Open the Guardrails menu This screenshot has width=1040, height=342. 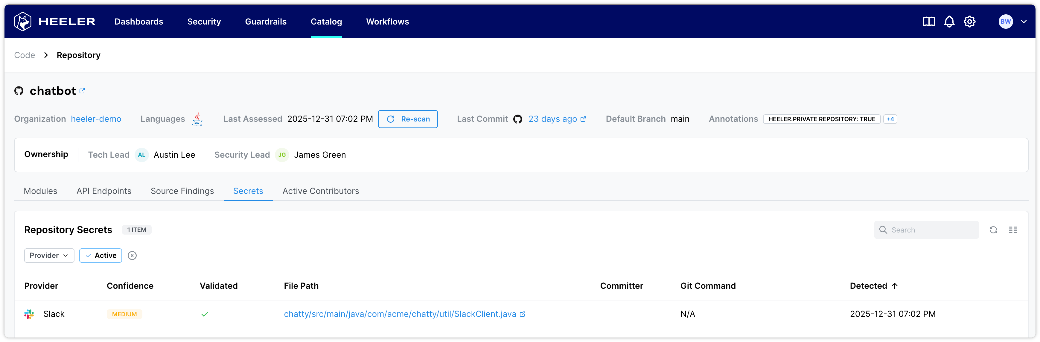(x=266, y=22)
